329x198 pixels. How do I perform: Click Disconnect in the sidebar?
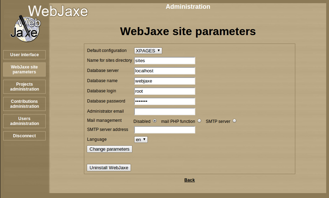(24, 136)
